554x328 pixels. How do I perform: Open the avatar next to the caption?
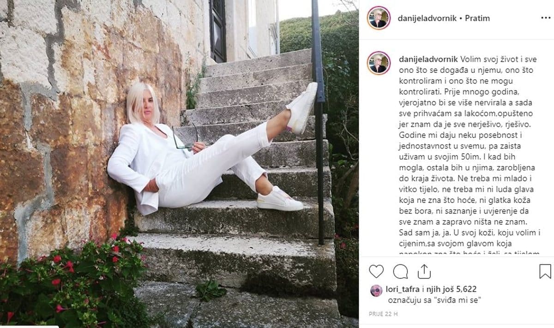379,63
